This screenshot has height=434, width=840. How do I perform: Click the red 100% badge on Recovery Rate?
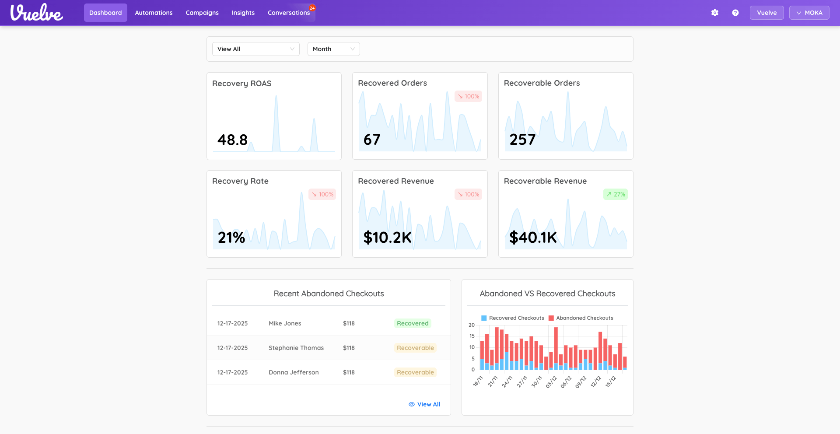point(322,194)
